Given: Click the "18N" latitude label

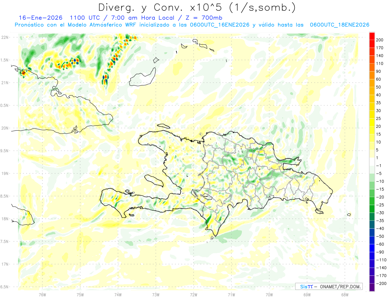Looking at the screenshot, I should tap(5, 219).
